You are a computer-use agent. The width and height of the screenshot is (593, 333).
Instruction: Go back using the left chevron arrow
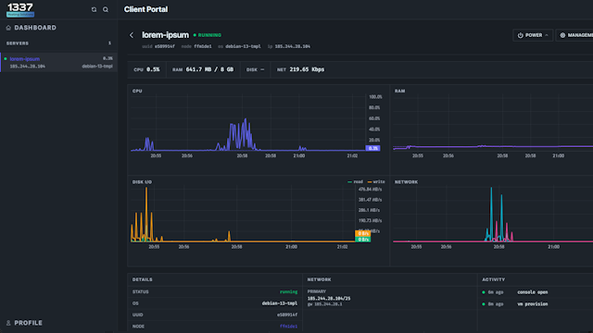click(132, 35)
